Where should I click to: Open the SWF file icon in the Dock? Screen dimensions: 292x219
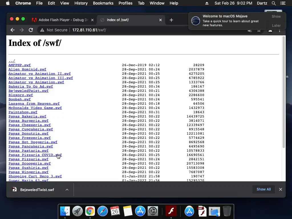point(202,211)
